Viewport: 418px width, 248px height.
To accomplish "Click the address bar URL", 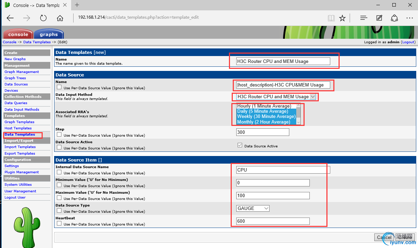I will tap(138, 17).
